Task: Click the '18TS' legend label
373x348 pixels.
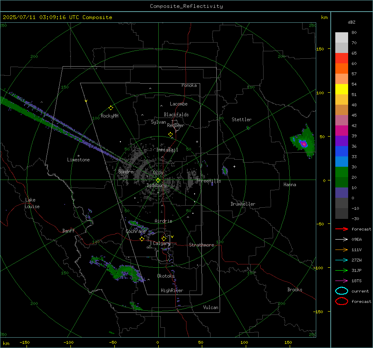Action: tap(356, 281)
